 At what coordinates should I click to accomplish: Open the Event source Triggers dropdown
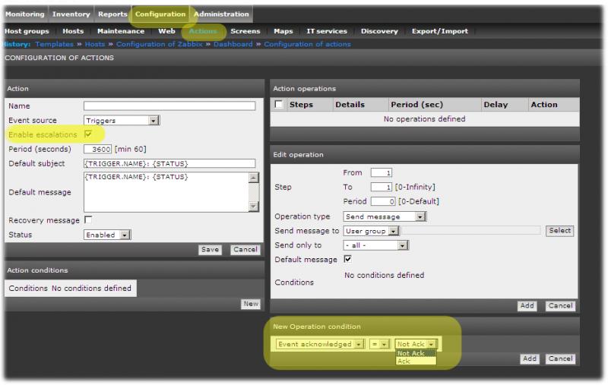[x=122, y=121]
